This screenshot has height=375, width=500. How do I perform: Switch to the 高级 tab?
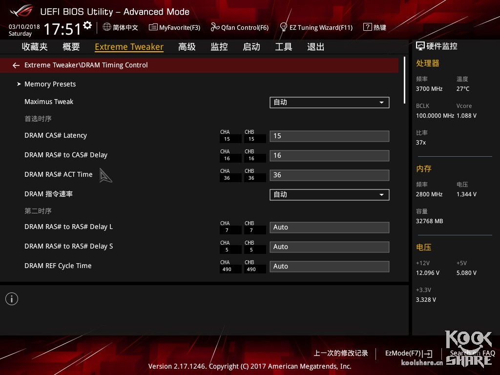[x=187, y=47]
